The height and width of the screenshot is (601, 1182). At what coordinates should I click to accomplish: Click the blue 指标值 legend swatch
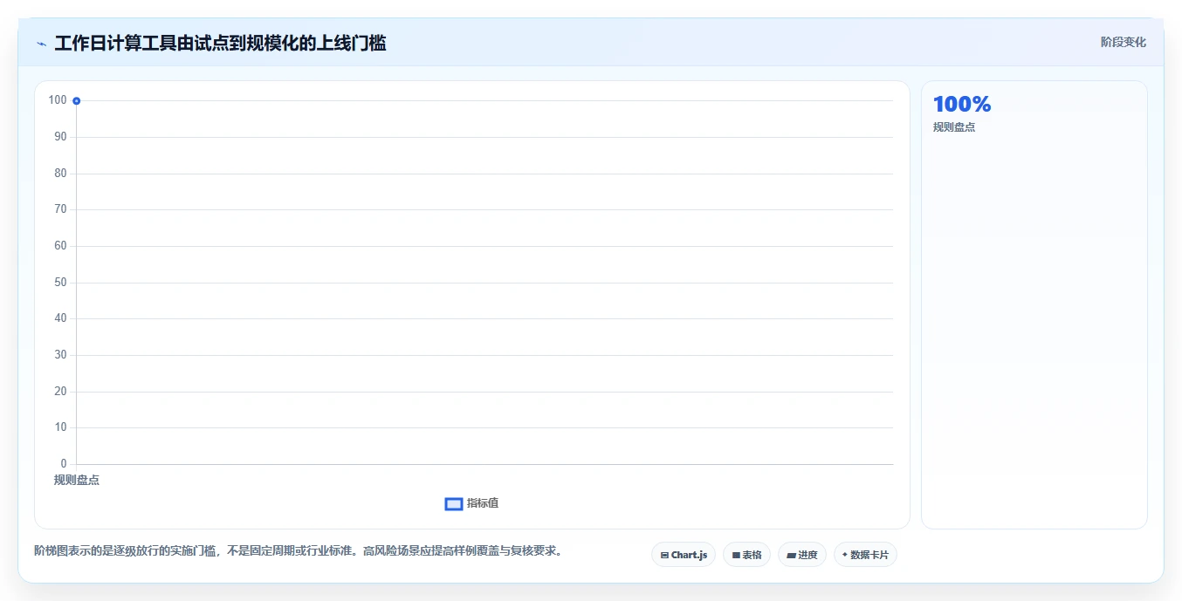coord(454,504)
